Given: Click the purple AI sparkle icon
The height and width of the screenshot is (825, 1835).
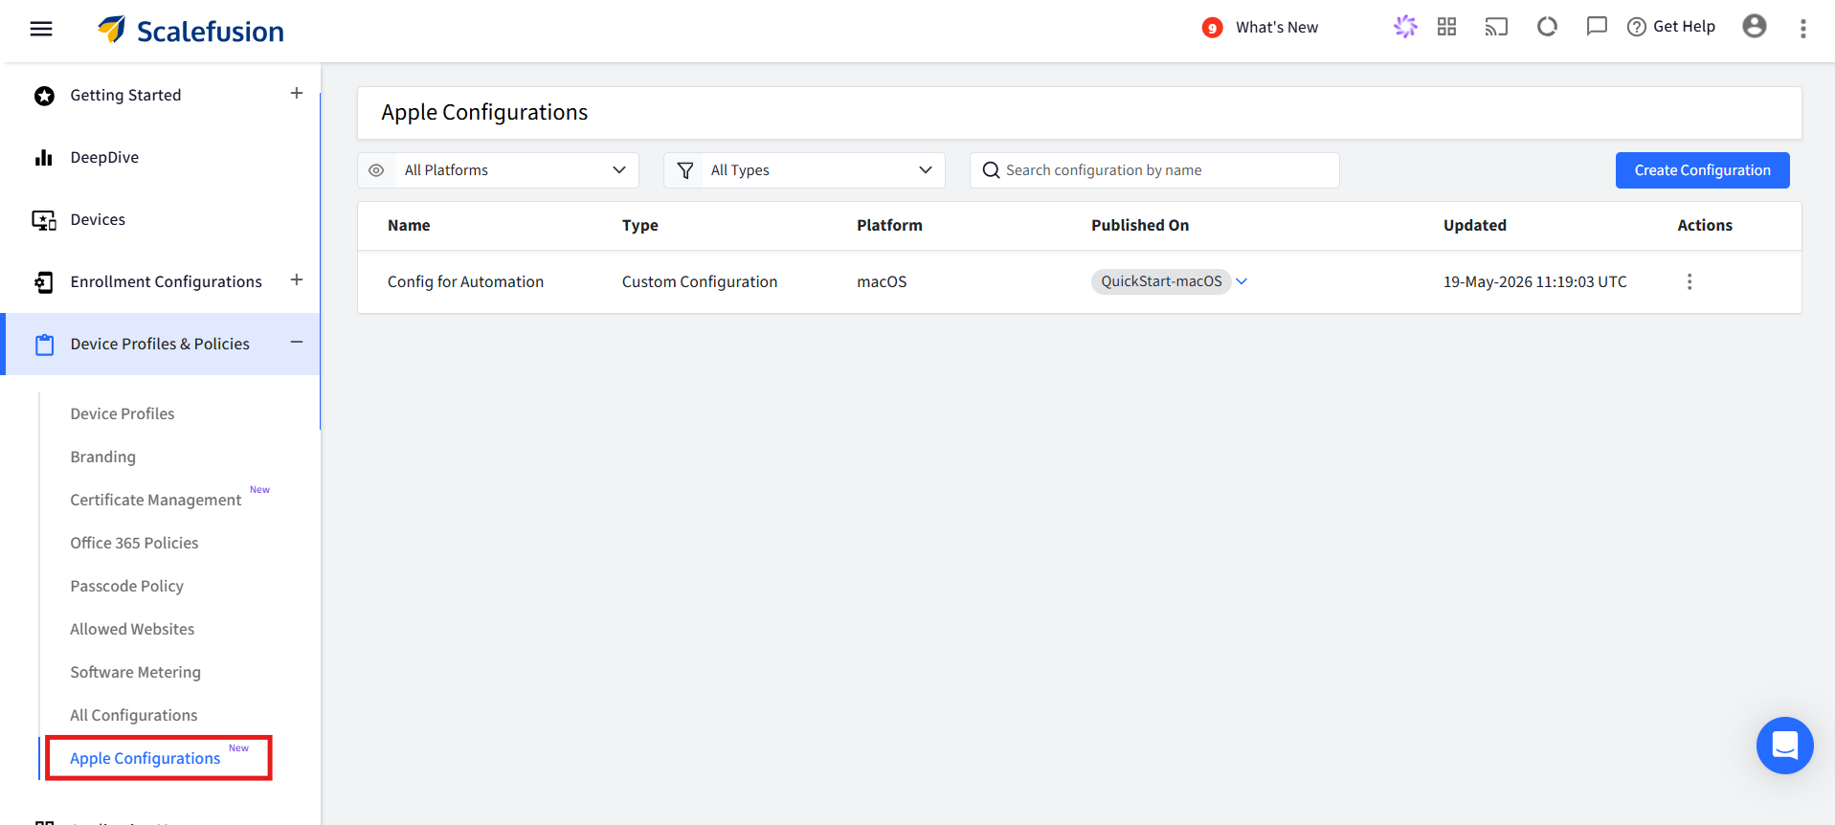Looking at the screenshot, I should pos(1405,27).
